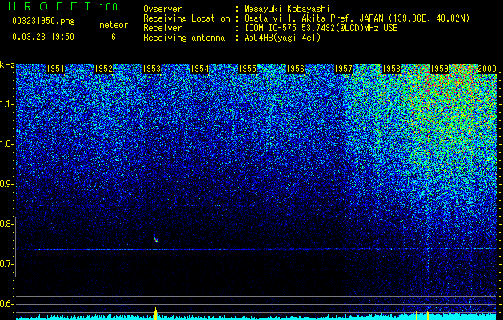Click the Receiving Location label
503x320 pixels.
186,18
